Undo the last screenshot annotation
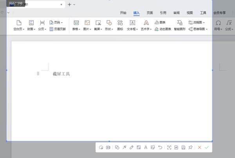 [160, 147]
